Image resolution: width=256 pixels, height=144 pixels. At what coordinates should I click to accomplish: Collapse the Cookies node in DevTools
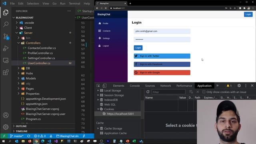[x=98, y=109]
